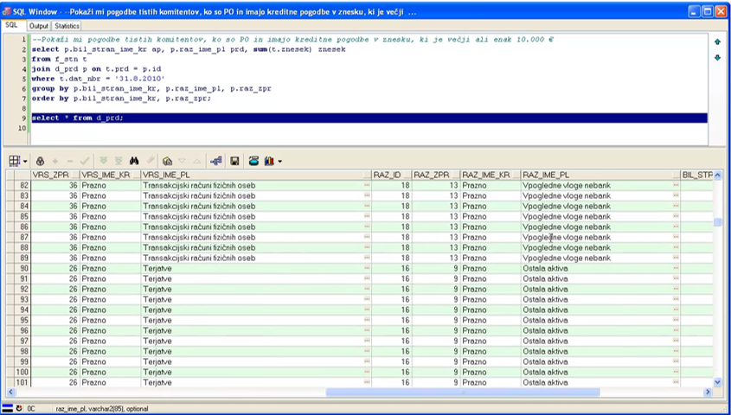Image resolution: width=731 pixels, height=415 pixels.
Task: Click the floppy disk save icon
Action: [x=234, y=161]
